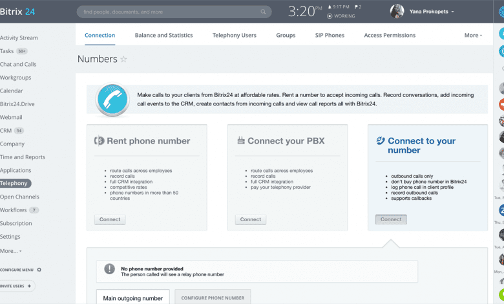
Task: Click the Connect to your number phone icon
Action: pos(381,140)
